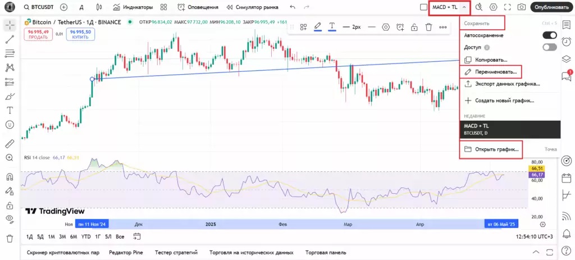575x260 pixels.
Task: Select the trend line drawing tool
Action: [x=10, y=39]
